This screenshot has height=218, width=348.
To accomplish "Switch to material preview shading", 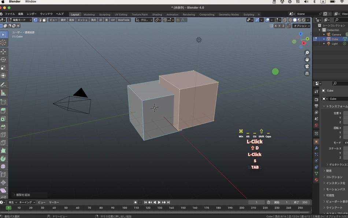I will 299,20.
